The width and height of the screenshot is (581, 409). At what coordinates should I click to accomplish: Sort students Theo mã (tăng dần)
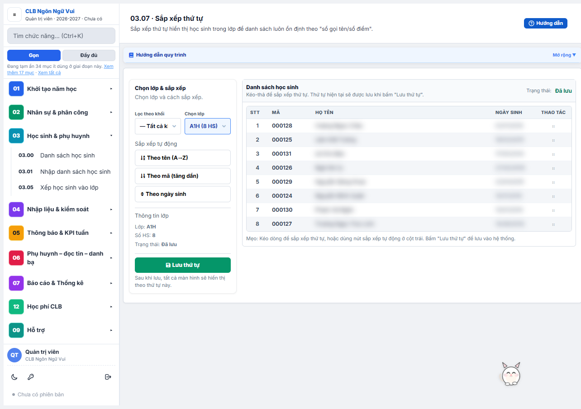(x=183, y=176)
